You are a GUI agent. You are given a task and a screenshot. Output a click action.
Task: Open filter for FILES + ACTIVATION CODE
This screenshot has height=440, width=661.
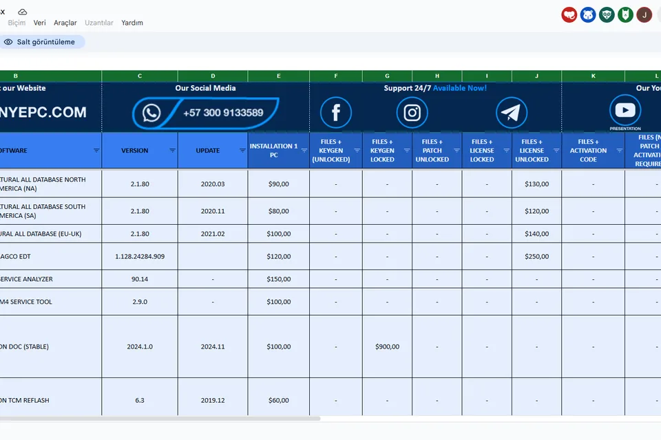point(619,151)
